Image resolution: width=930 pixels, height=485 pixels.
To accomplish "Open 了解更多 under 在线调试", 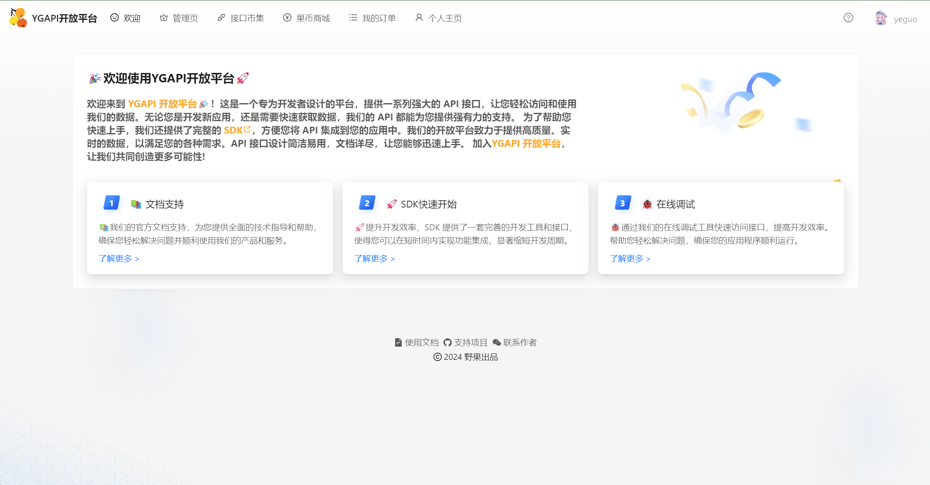I will pos(630,259).
